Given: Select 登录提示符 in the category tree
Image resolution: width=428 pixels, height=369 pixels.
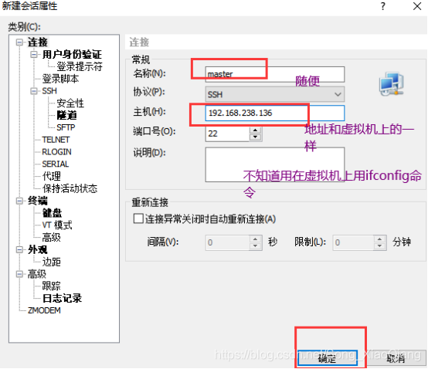Looking at the screenshot, I should (80, 66).
